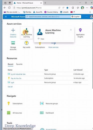Open a new browser tab

point(45,3)
